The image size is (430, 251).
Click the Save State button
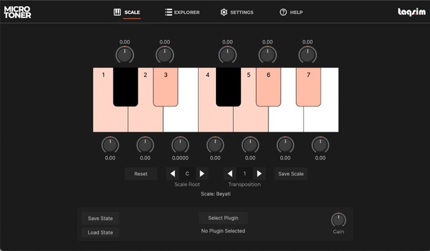pyautogui.click(x=100, y=219)
